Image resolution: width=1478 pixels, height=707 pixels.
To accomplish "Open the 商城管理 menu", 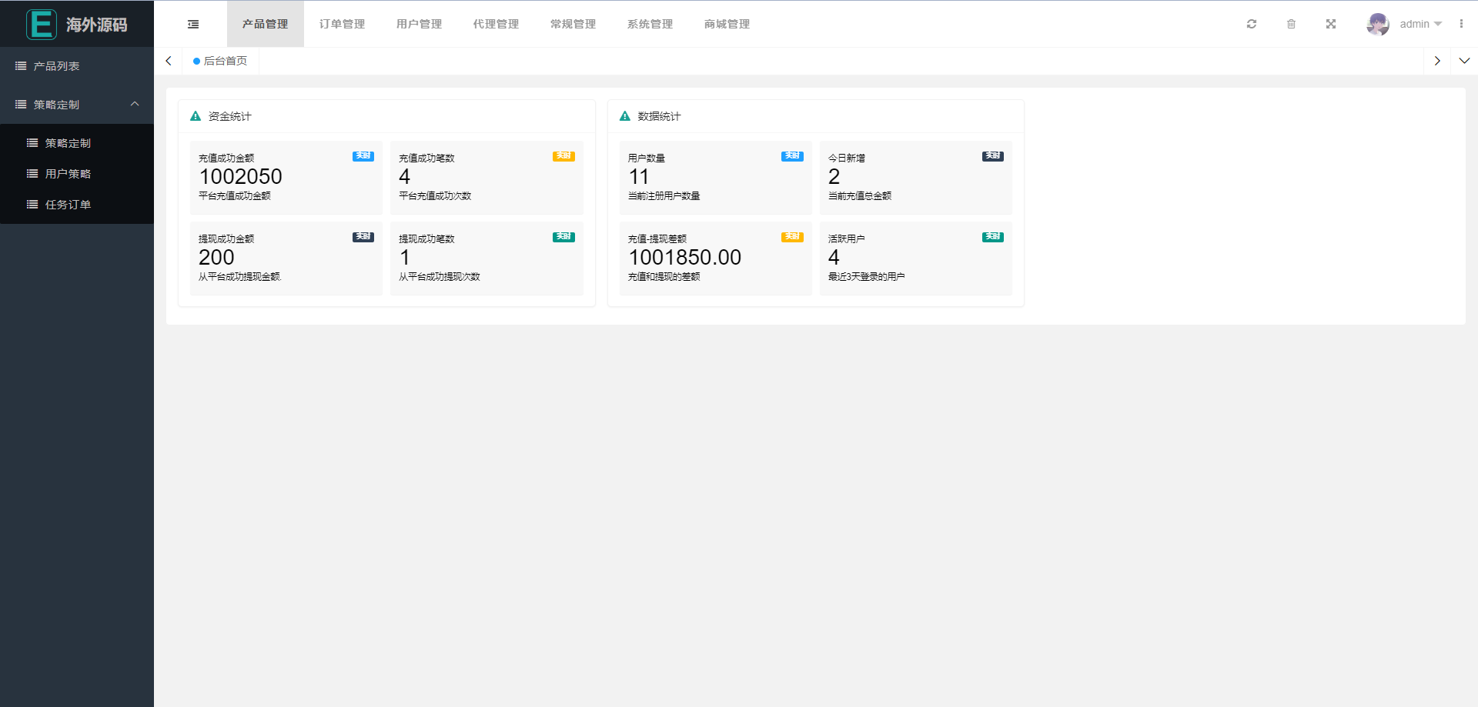I will tap(726, 24).
